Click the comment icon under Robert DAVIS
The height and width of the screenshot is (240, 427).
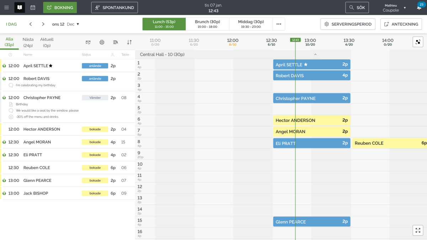tap(11, 85)
